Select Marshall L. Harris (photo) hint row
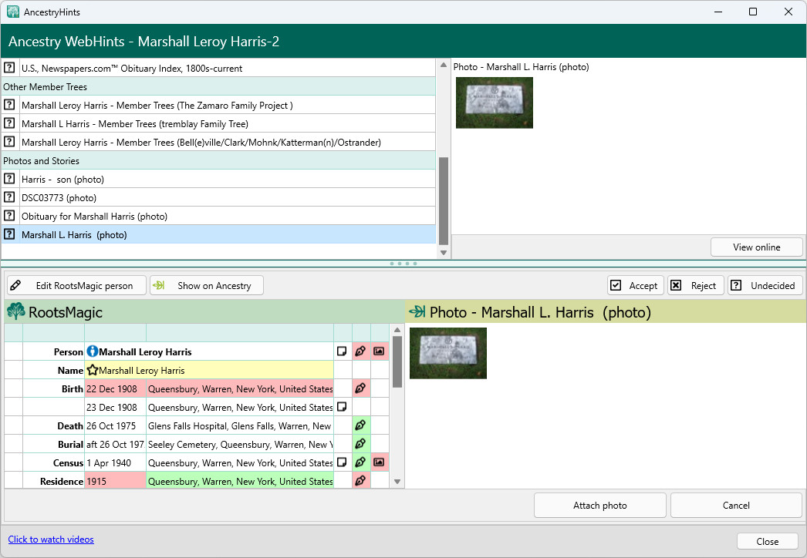Viewport: 807px width, 558px height. click(x=218, y=234)
